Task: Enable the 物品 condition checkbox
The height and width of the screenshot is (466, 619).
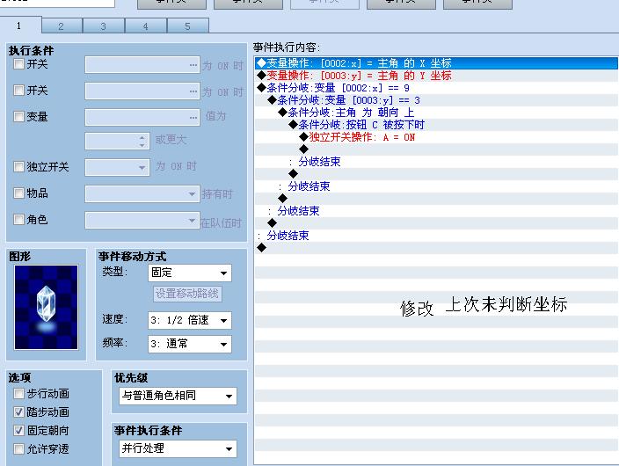Action: click(18, 193)
